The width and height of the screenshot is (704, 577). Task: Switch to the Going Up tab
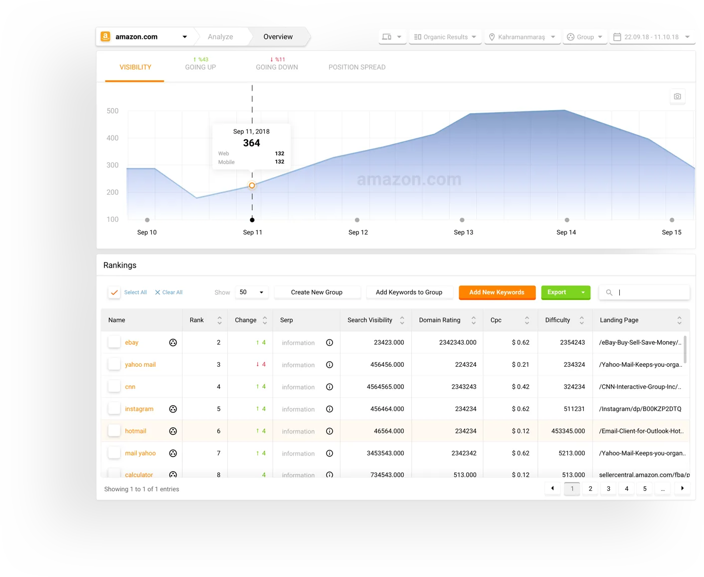[x=200, y=64]
